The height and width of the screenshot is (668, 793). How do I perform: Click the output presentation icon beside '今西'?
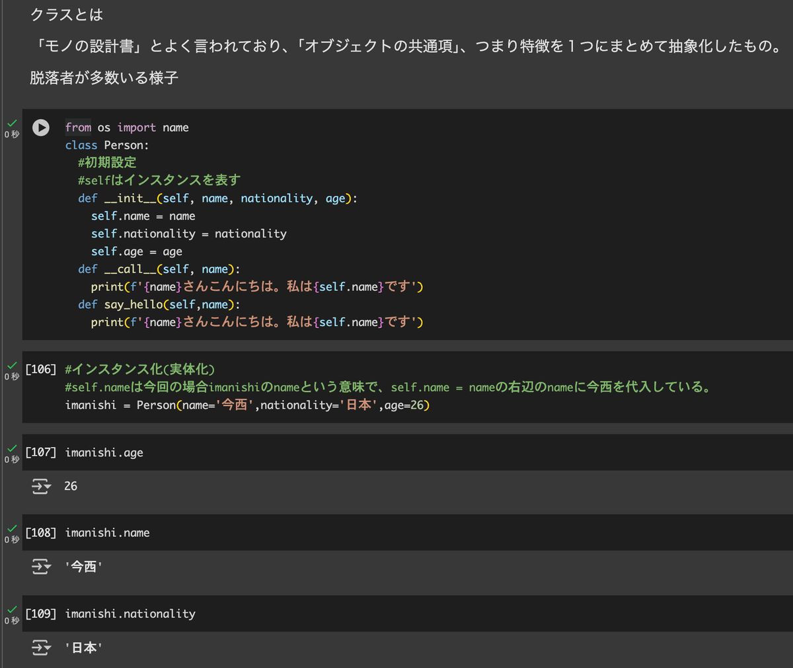tap(41, 567)
